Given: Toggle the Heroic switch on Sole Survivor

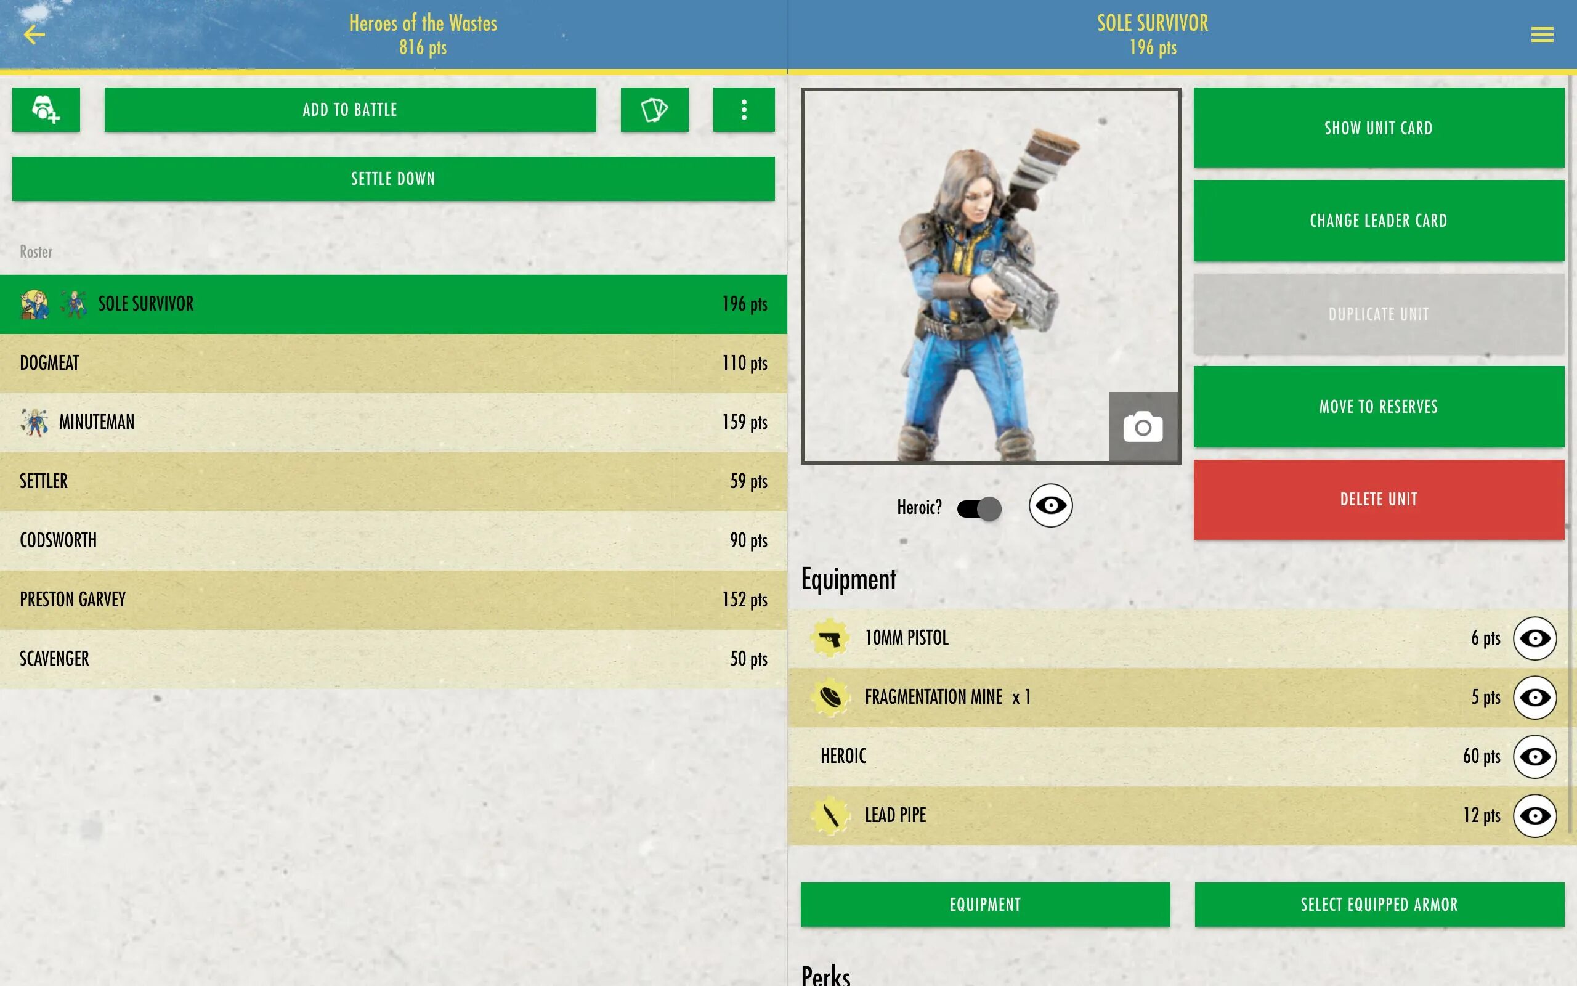Looking at the screenshot, I should pyautogui.click(x=979, y=508).
